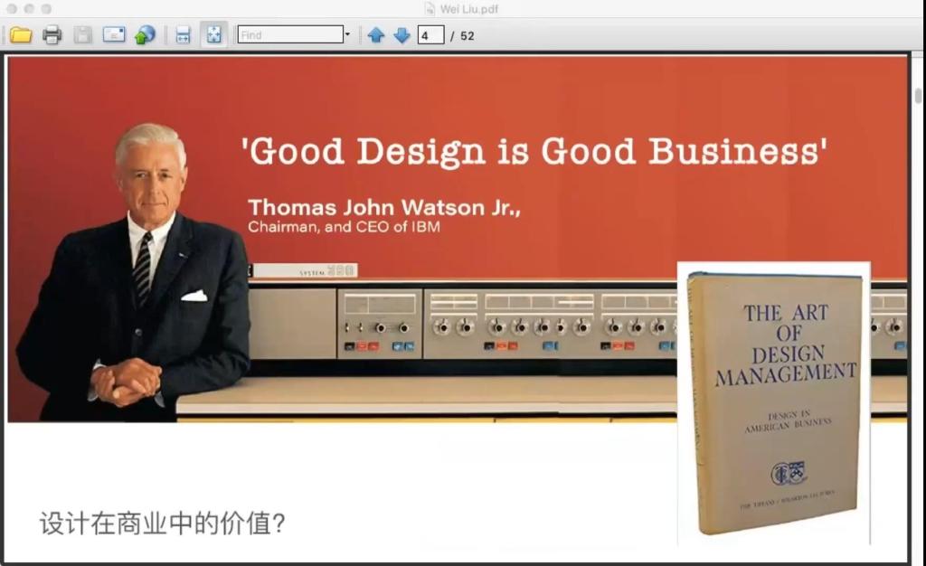Go to next page with down arrow

(402, 35)
